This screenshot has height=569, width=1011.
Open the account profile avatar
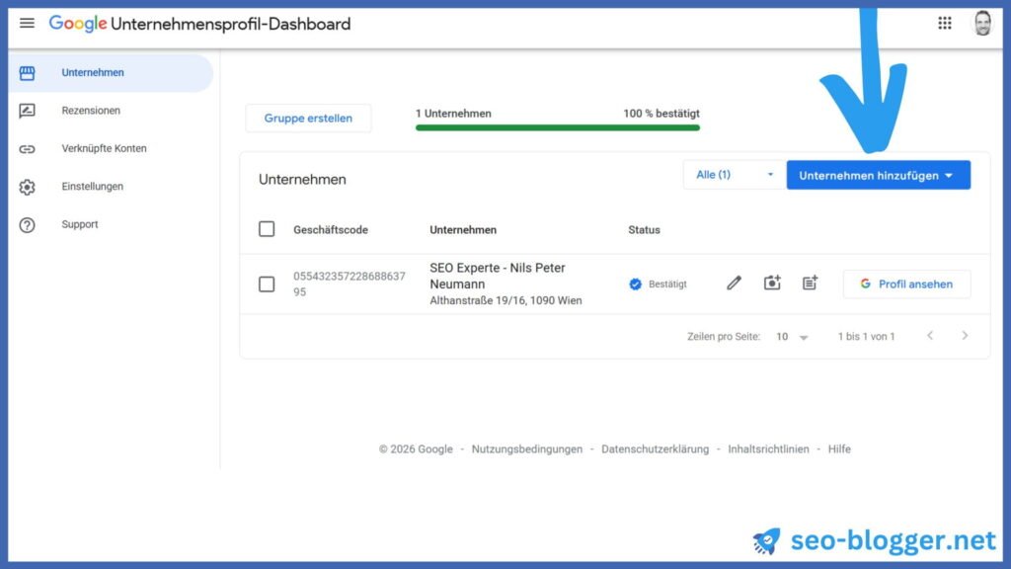(982, 24)
